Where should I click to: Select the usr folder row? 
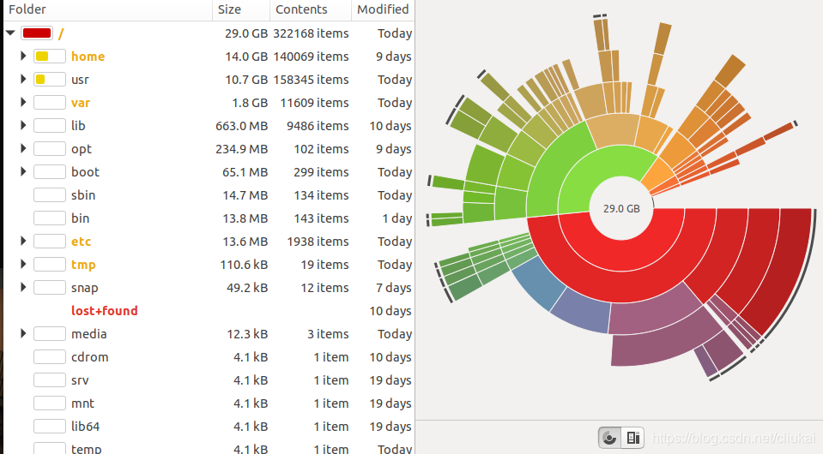[209, 80]
